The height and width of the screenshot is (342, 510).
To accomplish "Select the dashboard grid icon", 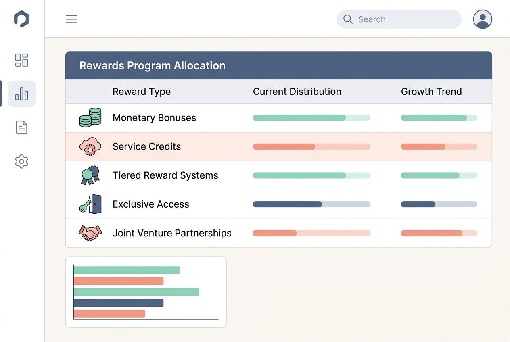I will click(x=21, y=60).
